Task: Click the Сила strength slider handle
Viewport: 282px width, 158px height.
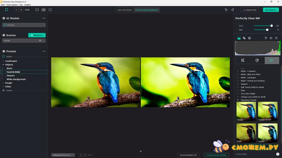Action: 271,26
